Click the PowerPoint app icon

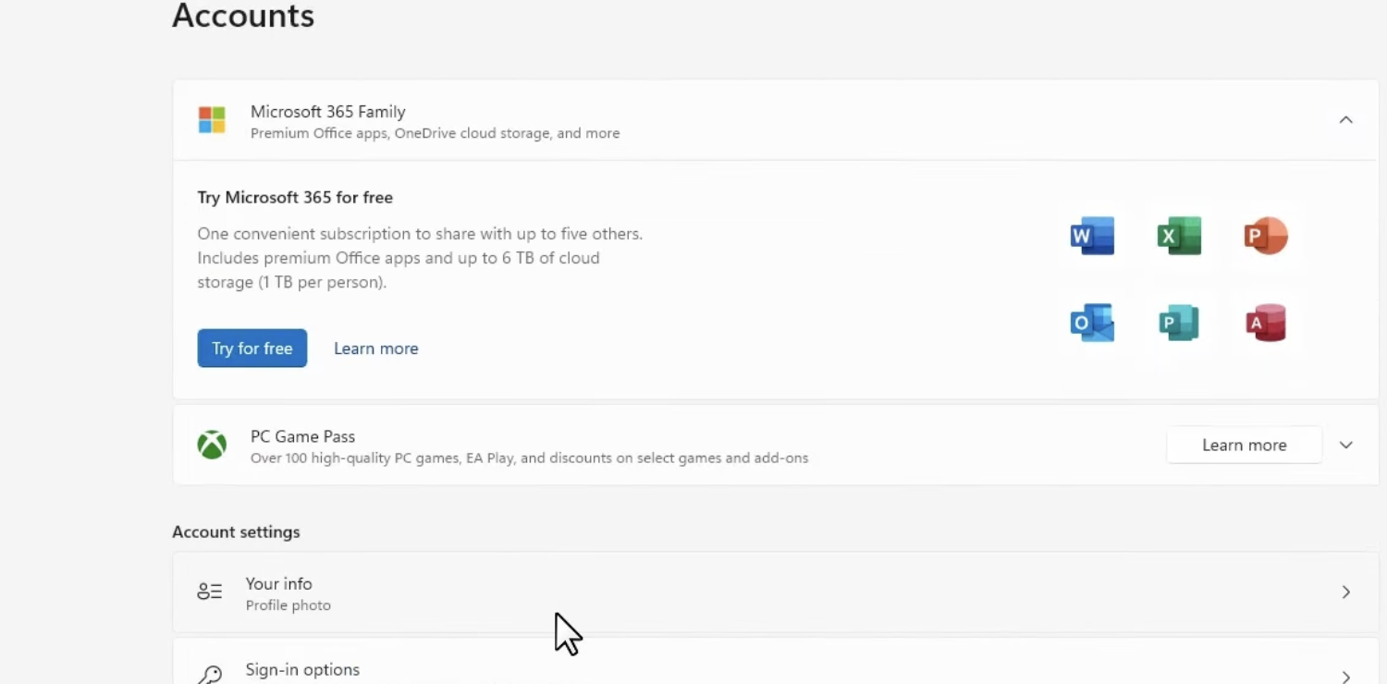pos(1266,236)
